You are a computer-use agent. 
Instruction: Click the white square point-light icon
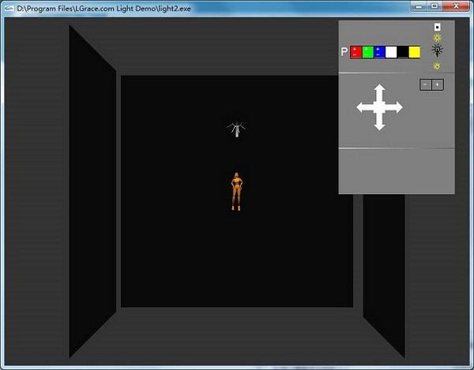click(x=437, y=26)
